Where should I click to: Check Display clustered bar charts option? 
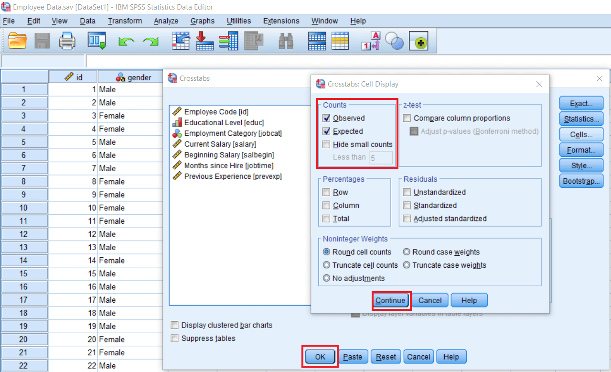175,325
